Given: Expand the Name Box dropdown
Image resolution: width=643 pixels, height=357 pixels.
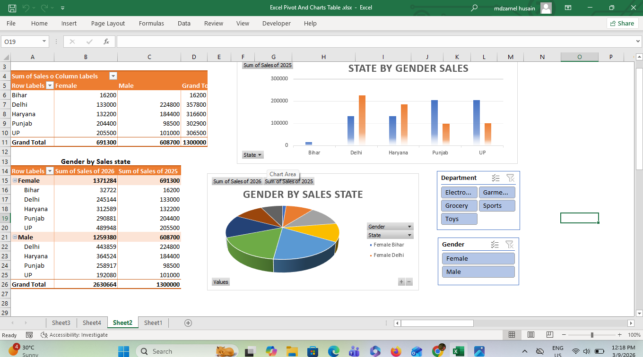Looking at the screenshot, I should click(44, 42).
